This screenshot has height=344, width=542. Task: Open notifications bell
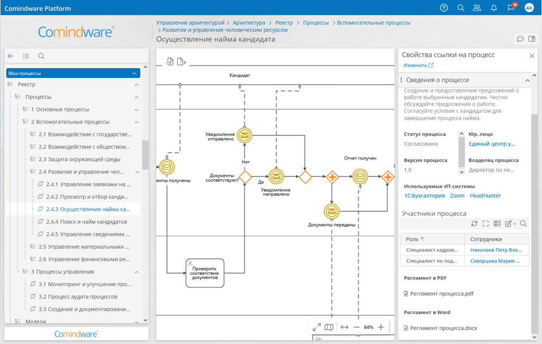494,8
